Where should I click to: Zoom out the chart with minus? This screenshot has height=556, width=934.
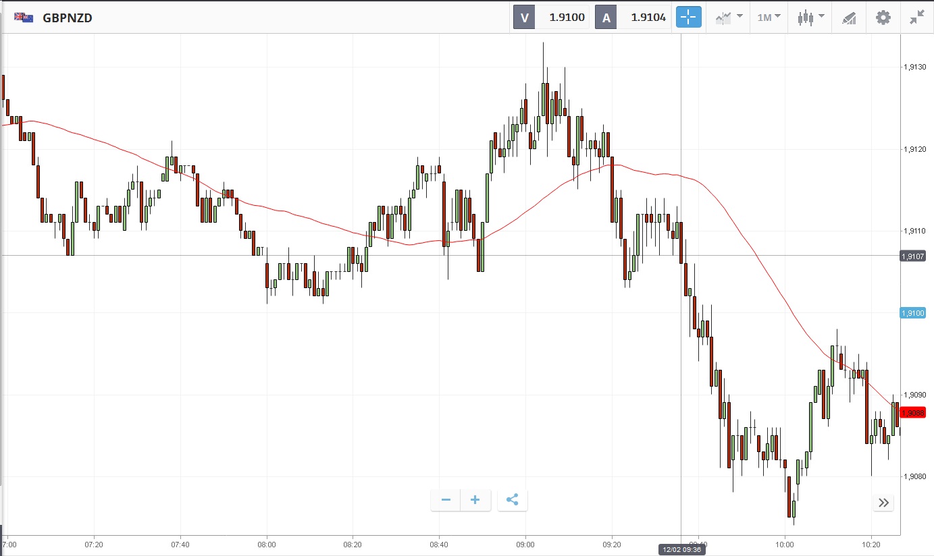pyautogui.click(x=446, y=500)
